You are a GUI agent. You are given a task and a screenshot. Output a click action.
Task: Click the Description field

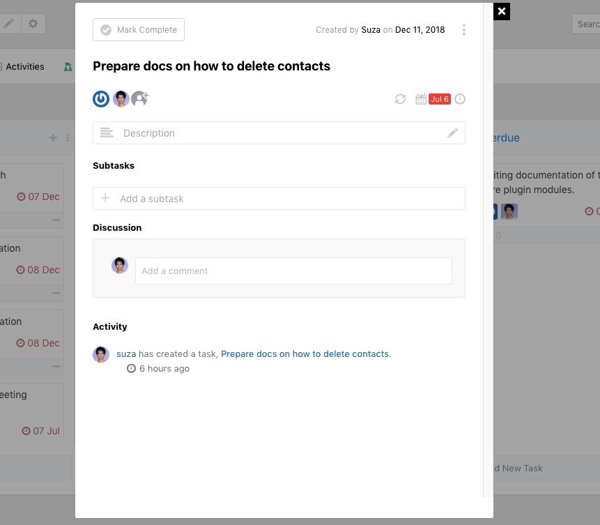[279, 133]
